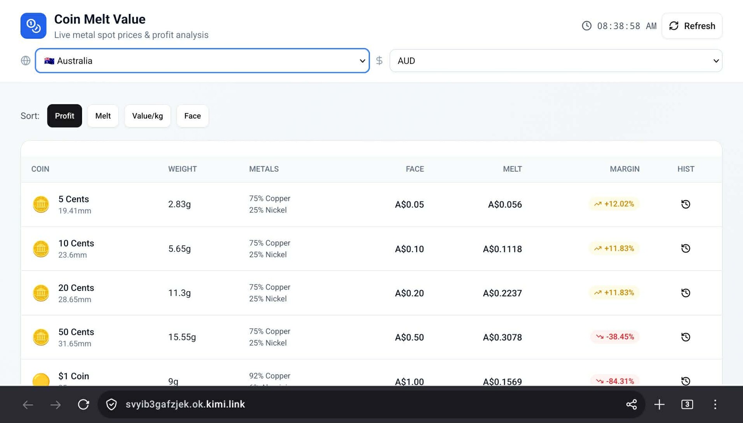Click the browser address bar URL
Image resolution: width=743 pixels, height=423 pixels.
185,404
